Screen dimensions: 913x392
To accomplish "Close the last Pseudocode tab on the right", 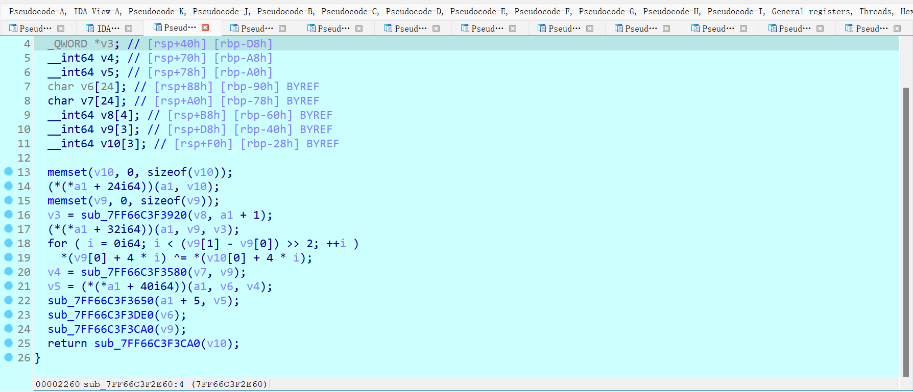I will coord(897,29).
